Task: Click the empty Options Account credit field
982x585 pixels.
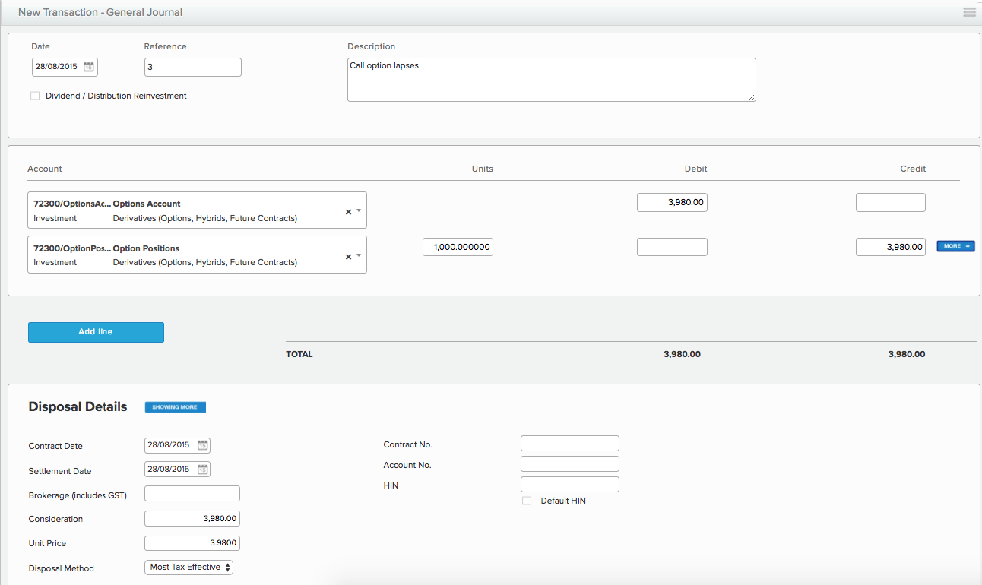Action: click(891, 202)
